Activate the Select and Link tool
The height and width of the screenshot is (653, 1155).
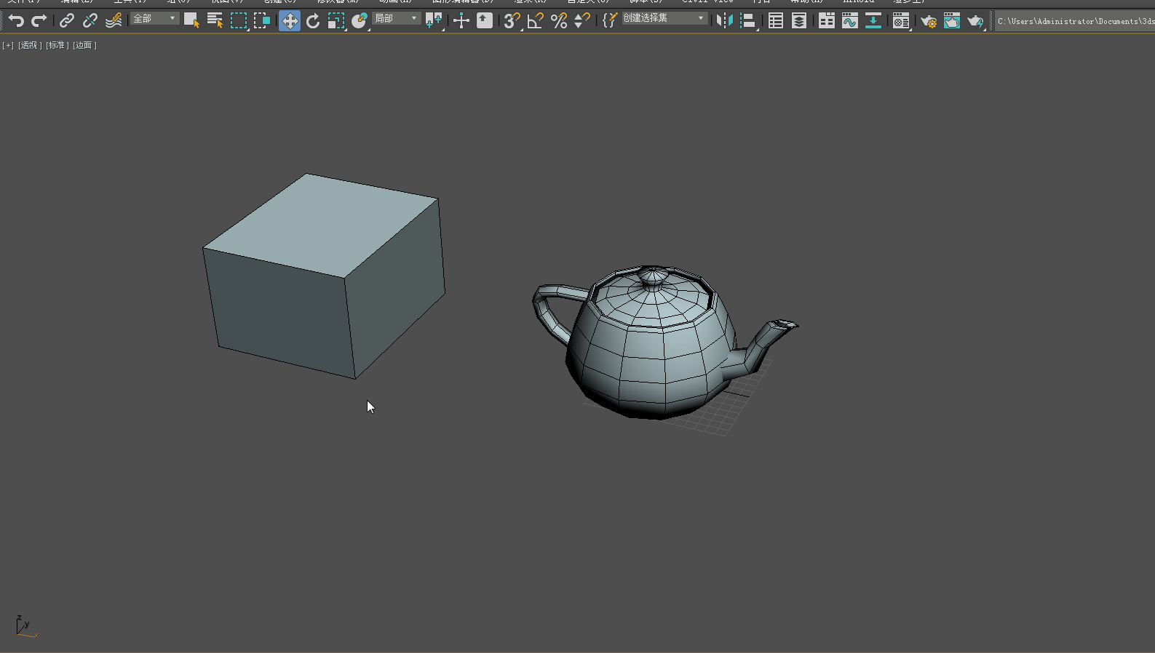[x=67, y=21]
